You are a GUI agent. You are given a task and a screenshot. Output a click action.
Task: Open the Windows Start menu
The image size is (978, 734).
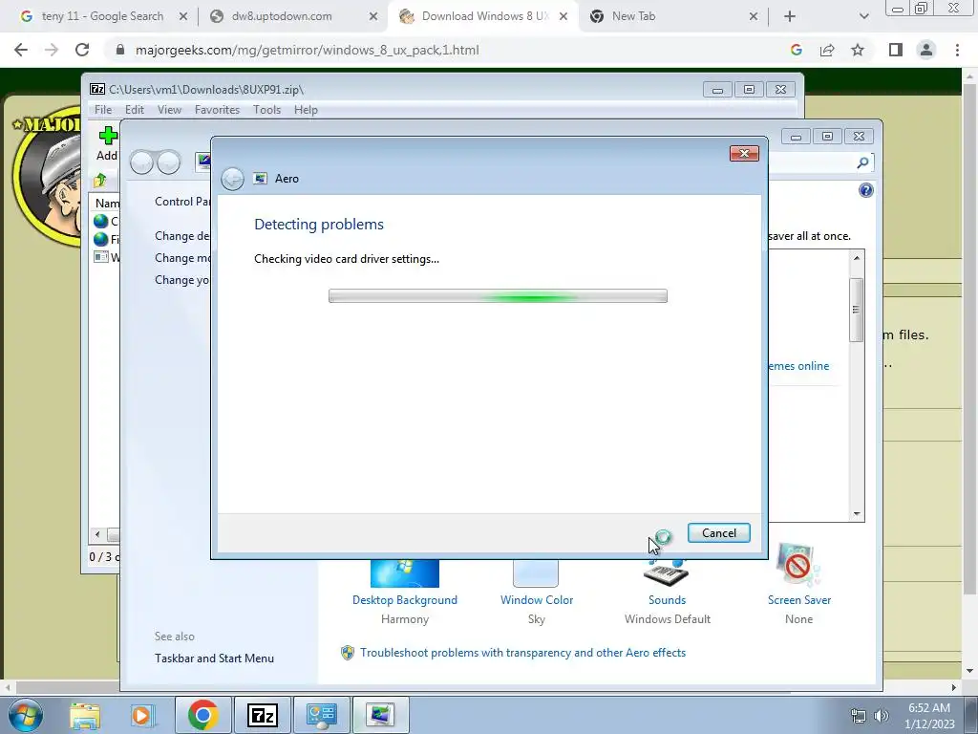tap(25, 715)
